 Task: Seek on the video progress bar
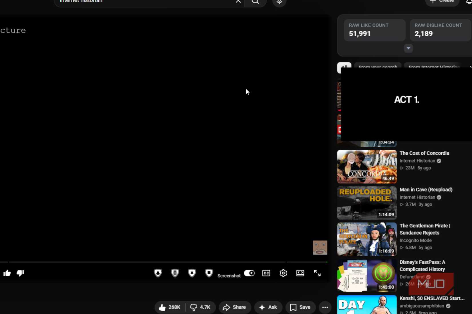(x=164, y=262)
